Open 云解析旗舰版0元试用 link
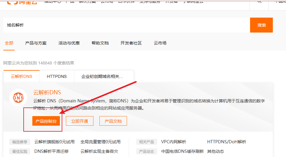286x157 pixels. (x=55, y=142)
